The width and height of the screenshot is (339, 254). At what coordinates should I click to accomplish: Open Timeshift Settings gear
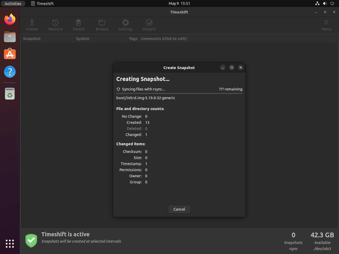pyautogui.click(x=126, y=25)
